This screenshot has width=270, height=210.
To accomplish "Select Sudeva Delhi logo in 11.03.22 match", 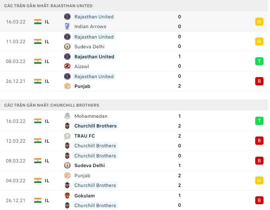I will pyautogui.click(x=67, y=46).
